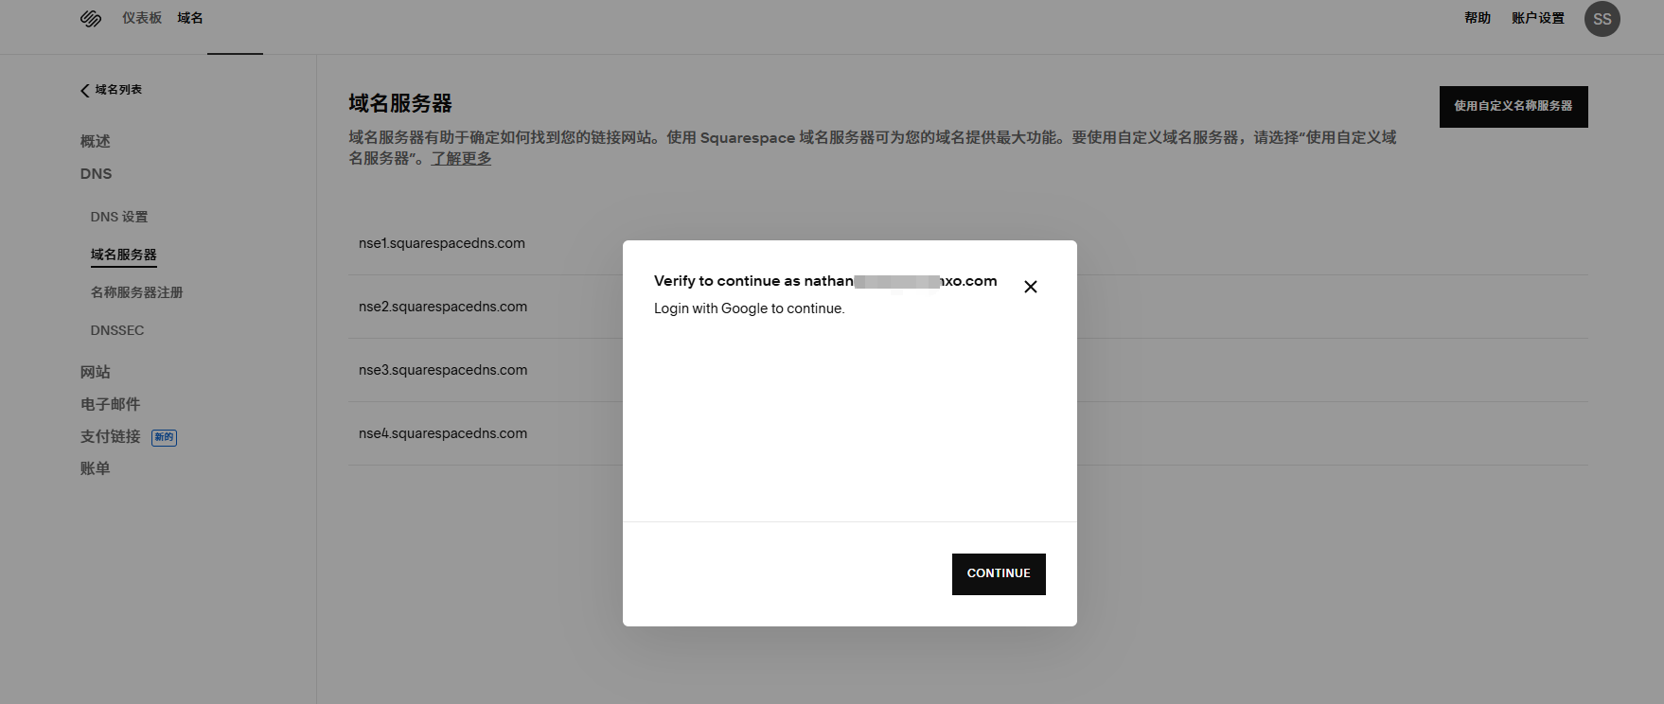This screenshot has width=1664, height=704.
Task: Close the verify dialog with X
Action: coord(1031,287)
